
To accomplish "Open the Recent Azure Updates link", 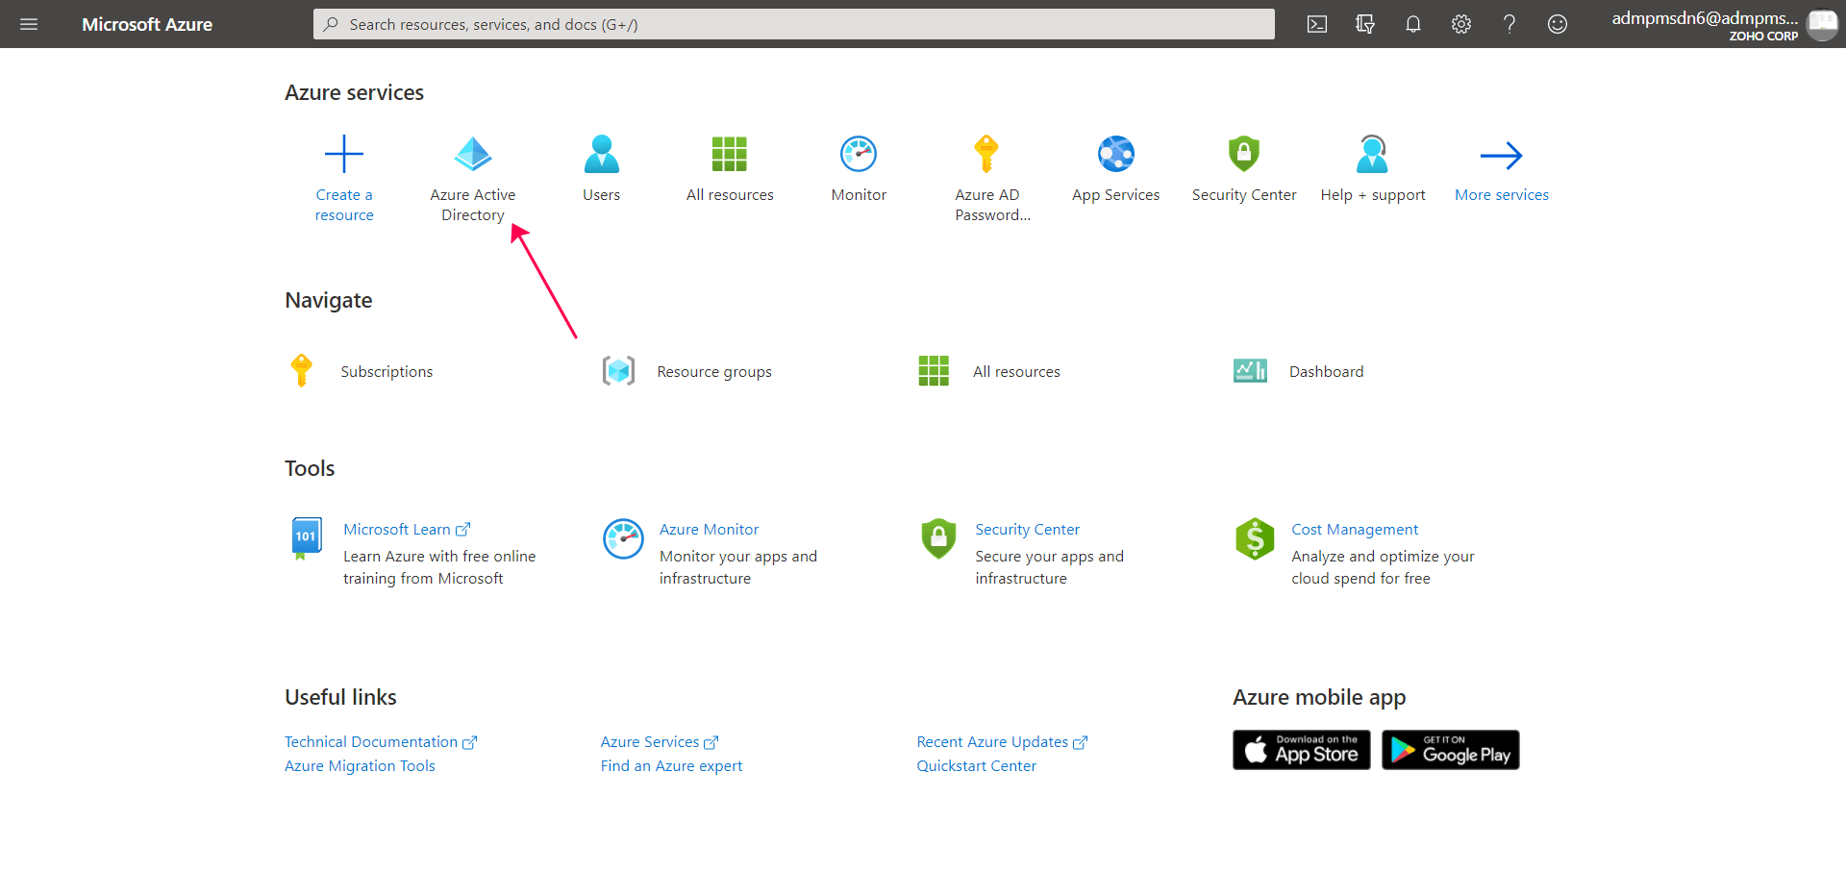I will pyautogui.click(x=1002, y=742).
